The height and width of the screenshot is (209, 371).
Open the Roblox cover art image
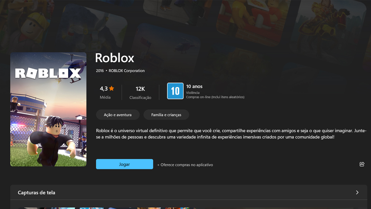[48, 109]
